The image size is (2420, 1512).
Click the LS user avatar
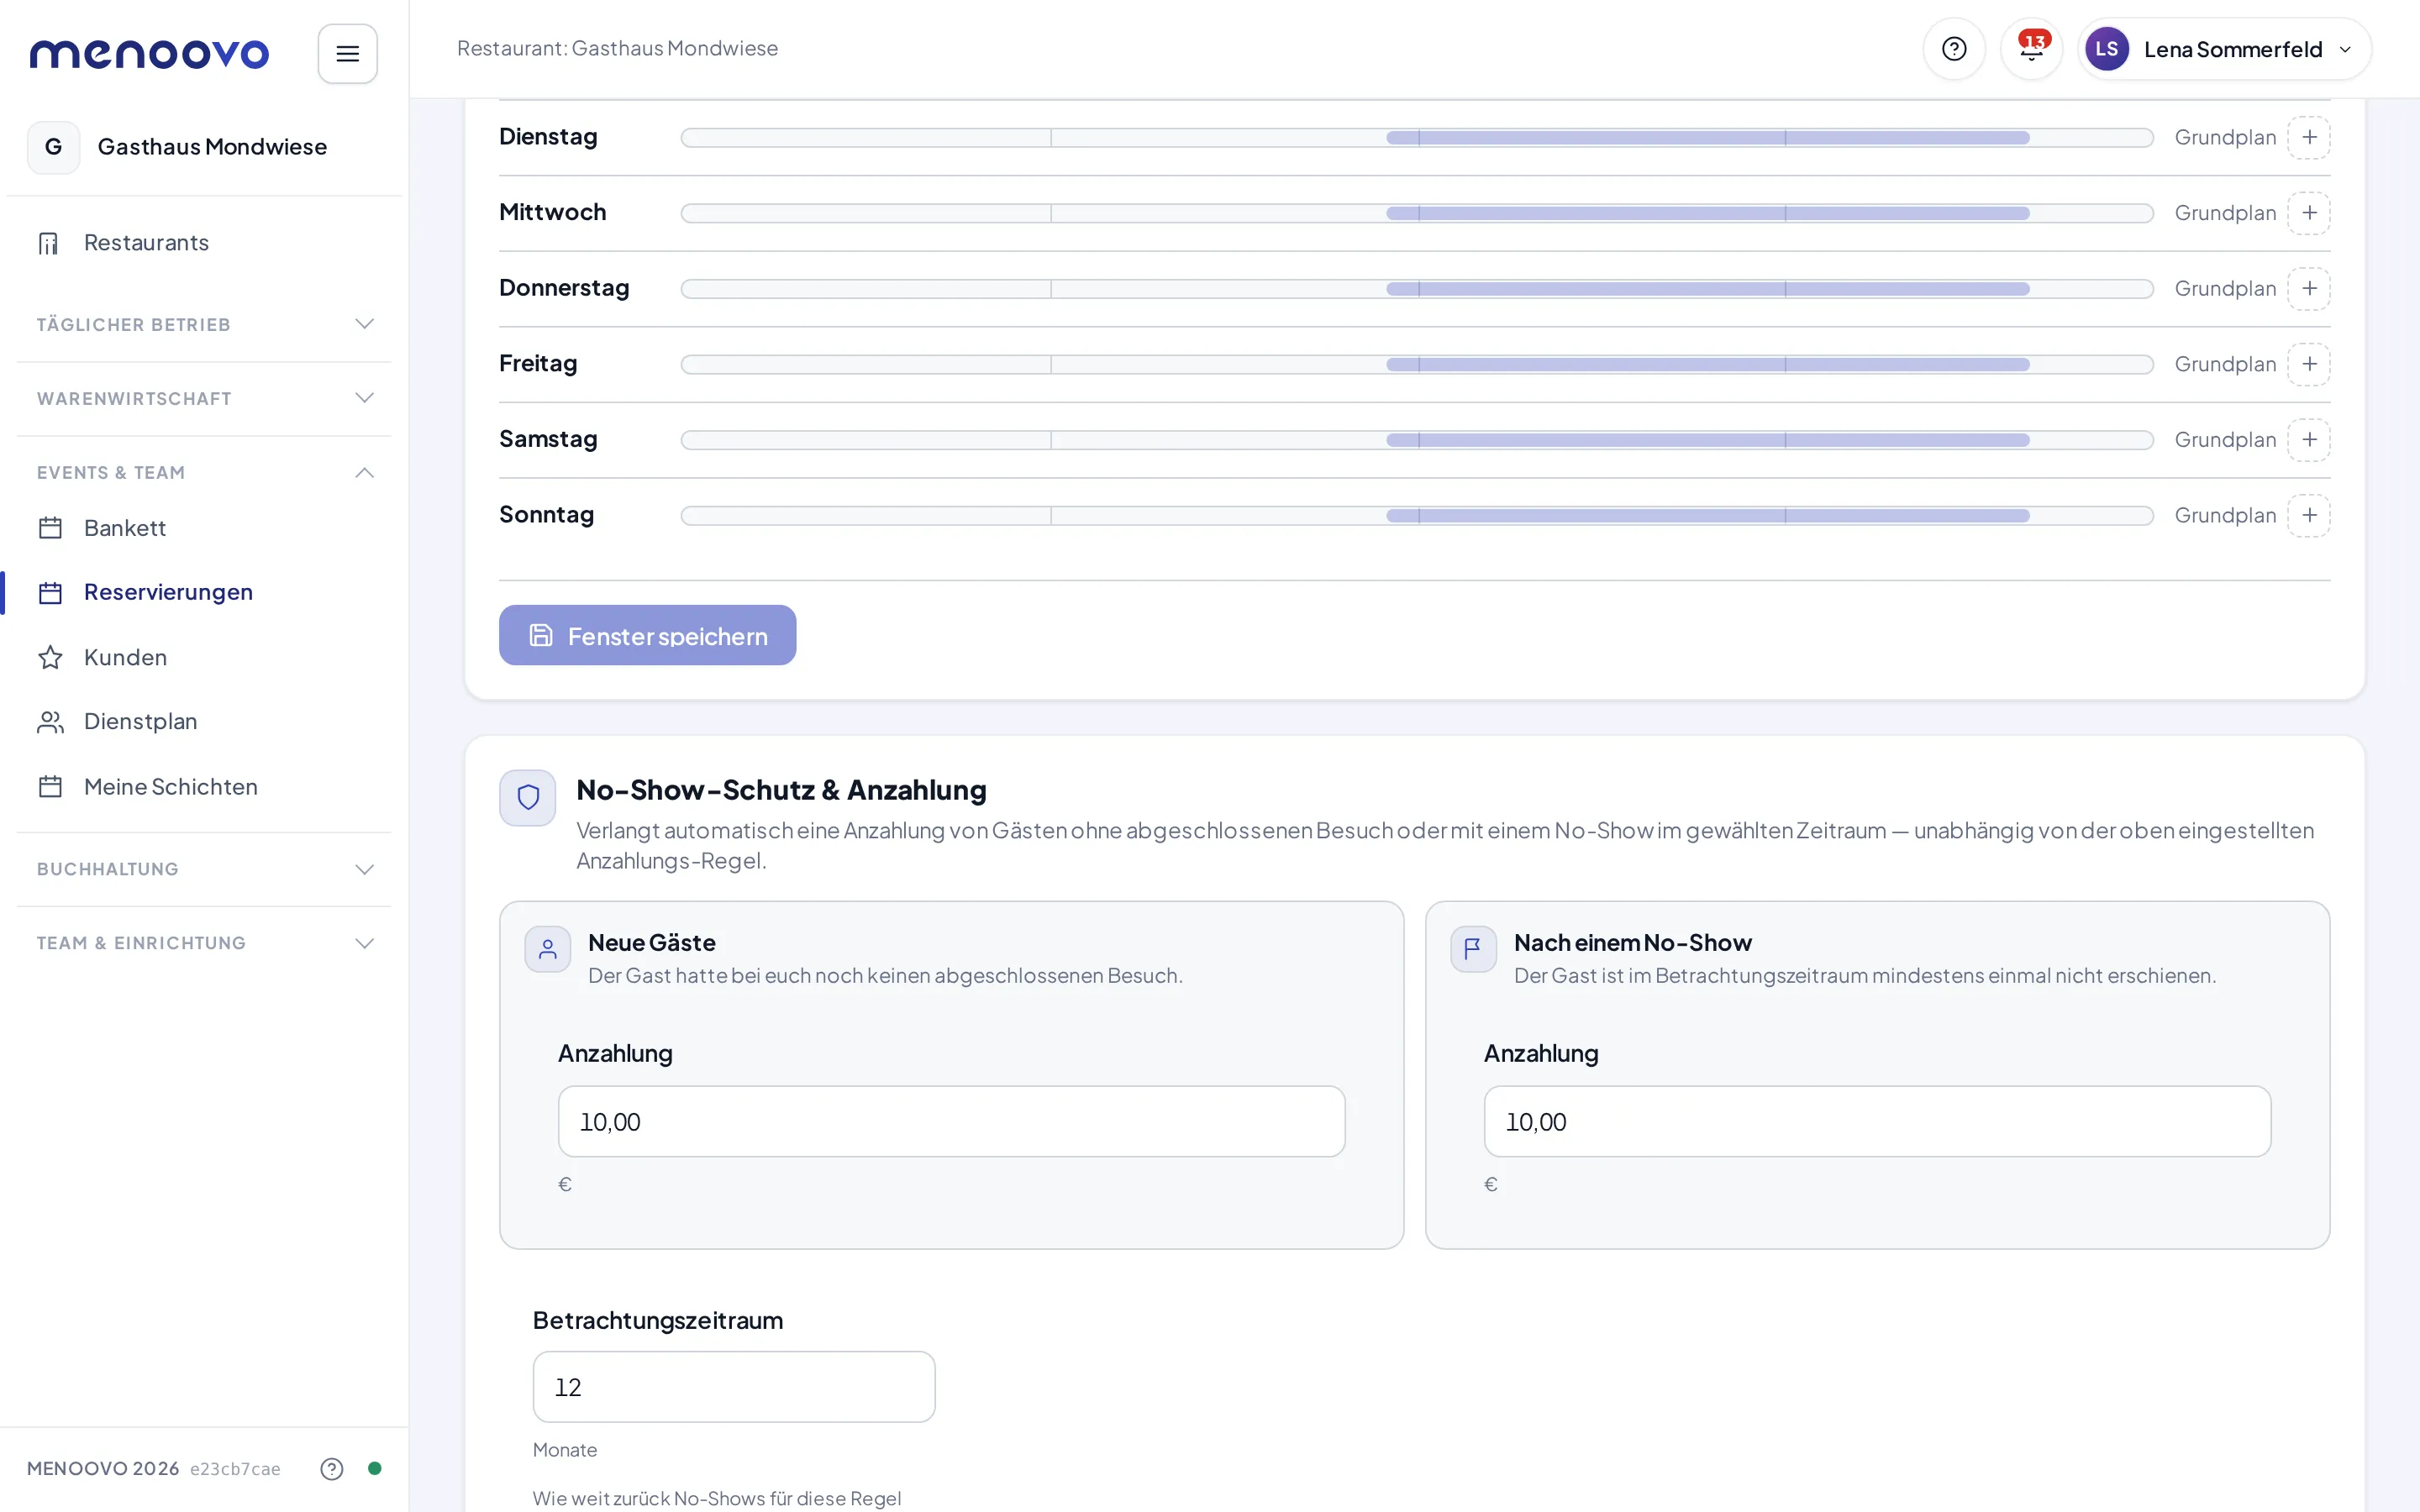pyautogui.click(x=2106, y=49)
